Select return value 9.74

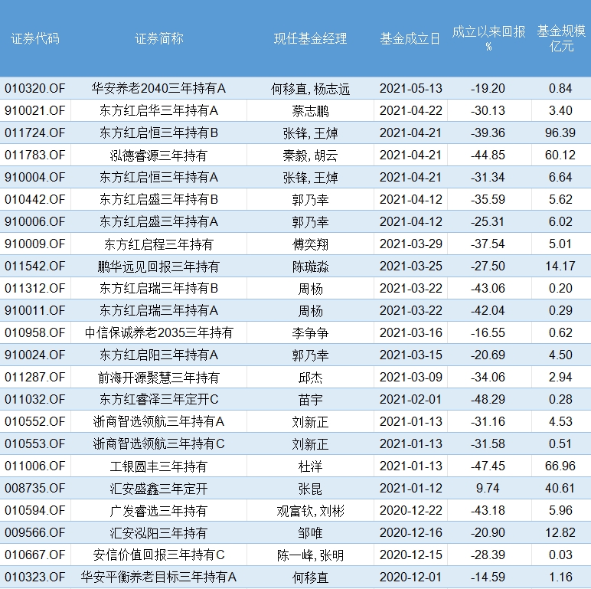pos(488,489)
